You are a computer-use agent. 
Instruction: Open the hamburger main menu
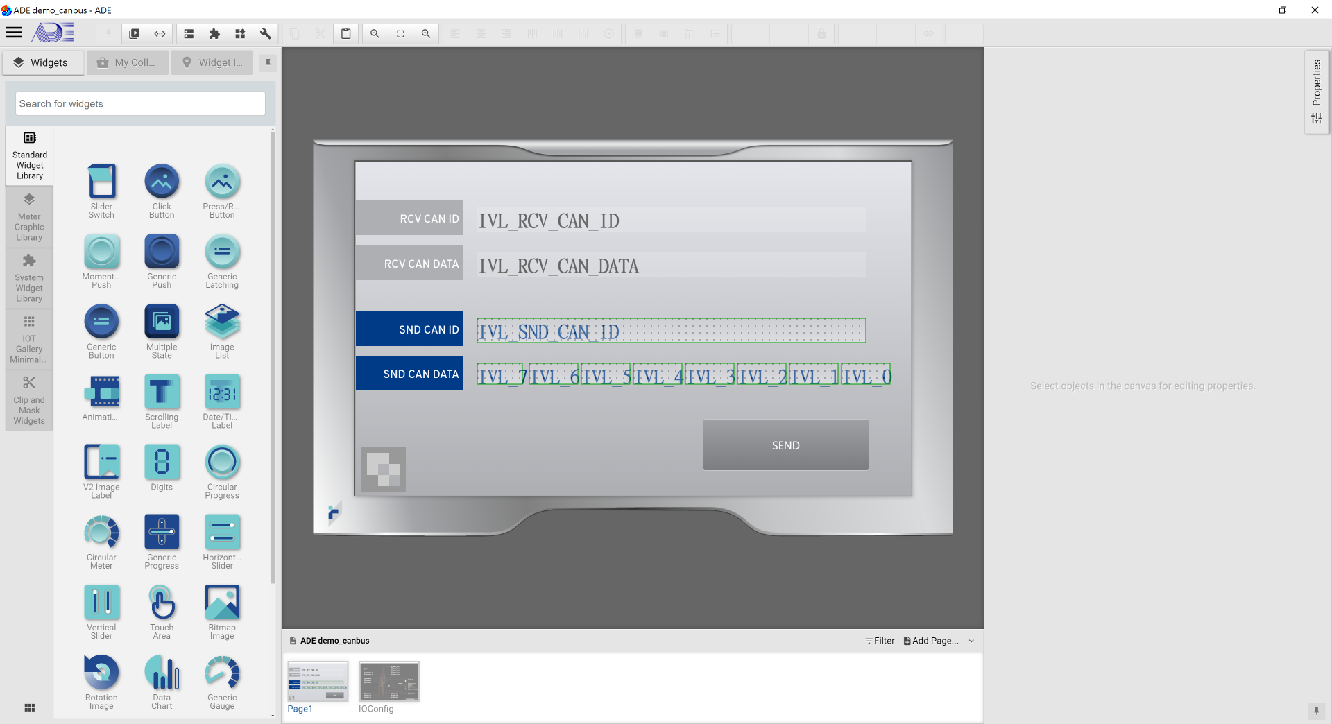(14, 33)
